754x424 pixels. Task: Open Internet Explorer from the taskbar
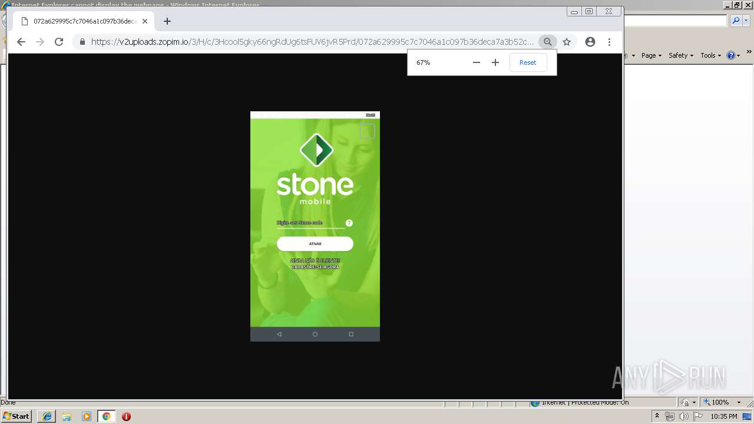47,416
